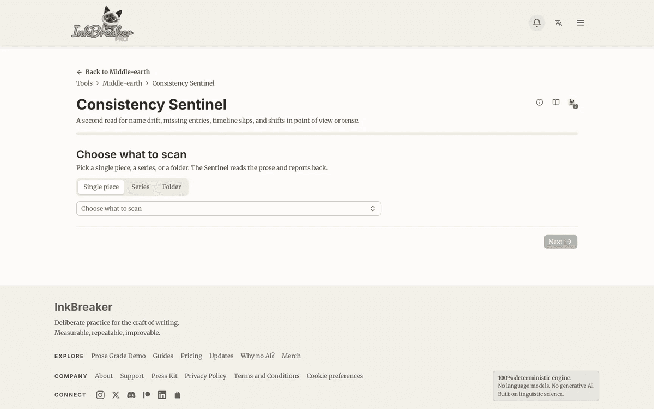
Task: Expand the Choose what to scan dropdown
Action: click(229, 209)
